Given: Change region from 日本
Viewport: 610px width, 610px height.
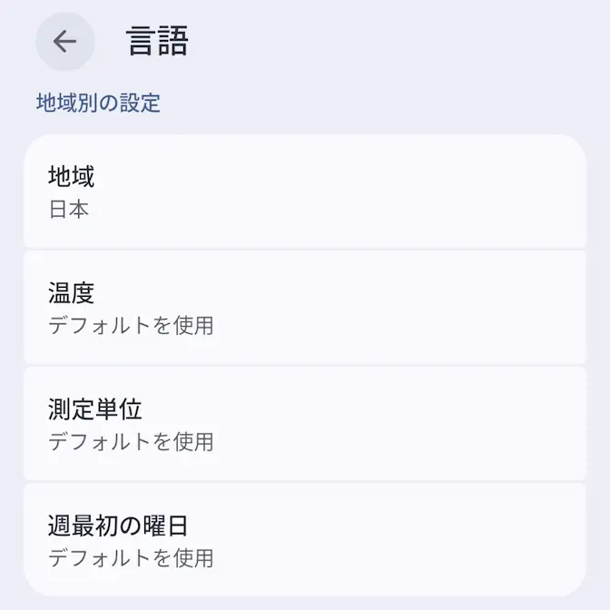Looking at the screenshot, I should (x=305, y=191).
